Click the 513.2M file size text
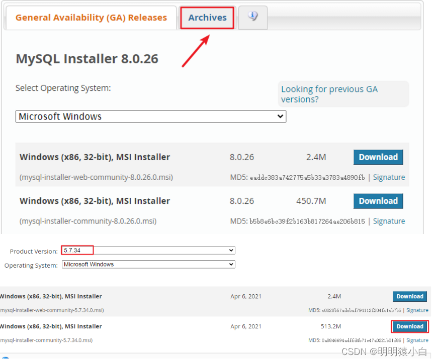The width and height of the screenshot is (434, 361). point(331,327)
